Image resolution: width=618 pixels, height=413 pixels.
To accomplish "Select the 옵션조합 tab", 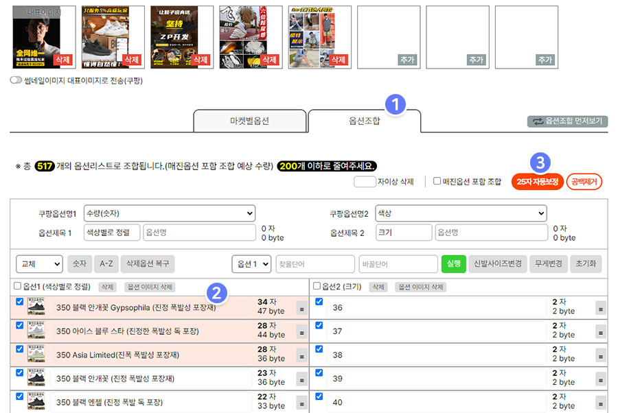I will click(364, 121).
